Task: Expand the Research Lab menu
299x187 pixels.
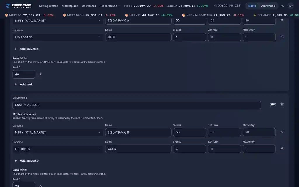Action: [110, 6]
